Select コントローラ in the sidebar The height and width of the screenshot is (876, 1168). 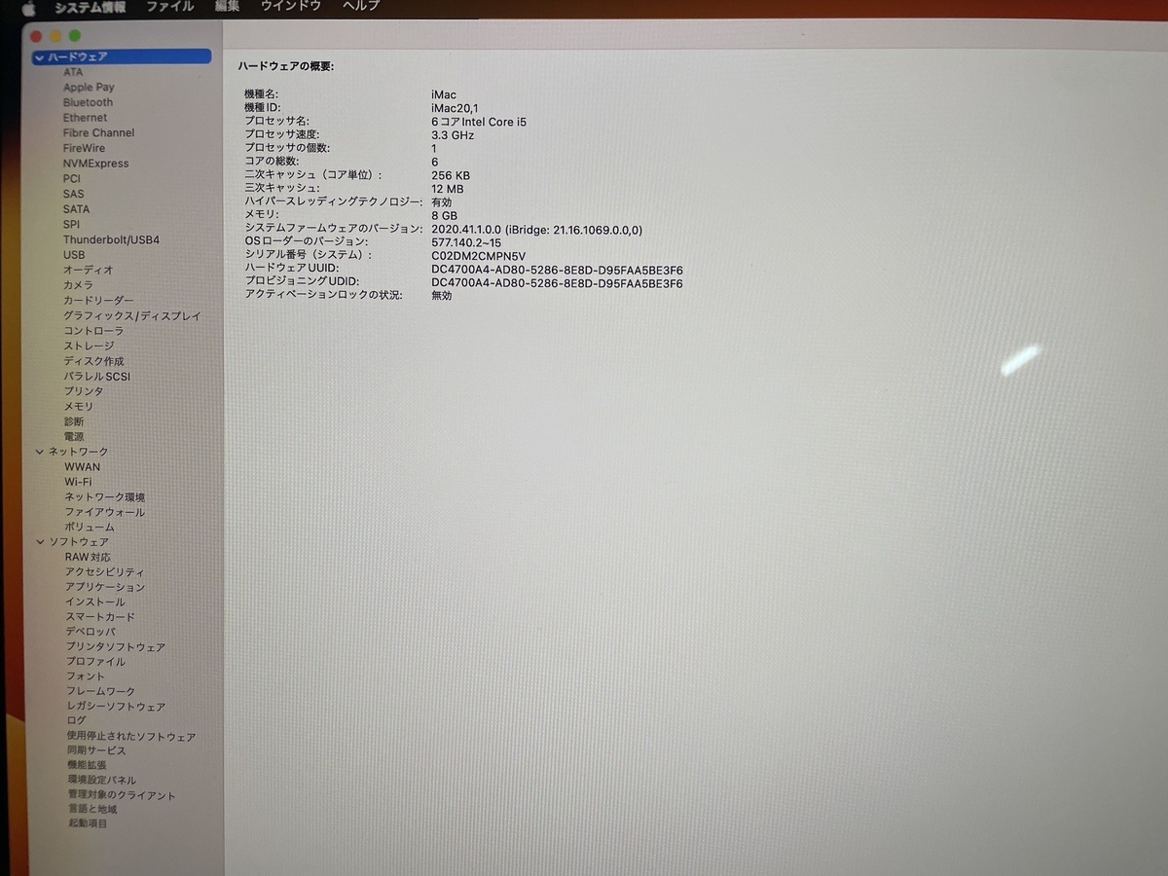click(93, 331)
